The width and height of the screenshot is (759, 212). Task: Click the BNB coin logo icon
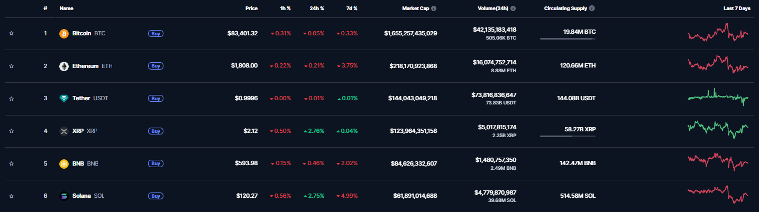64,163
